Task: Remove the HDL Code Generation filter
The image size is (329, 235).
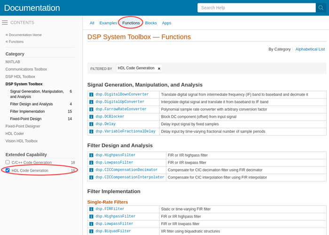Action: (x=159, y=68)
